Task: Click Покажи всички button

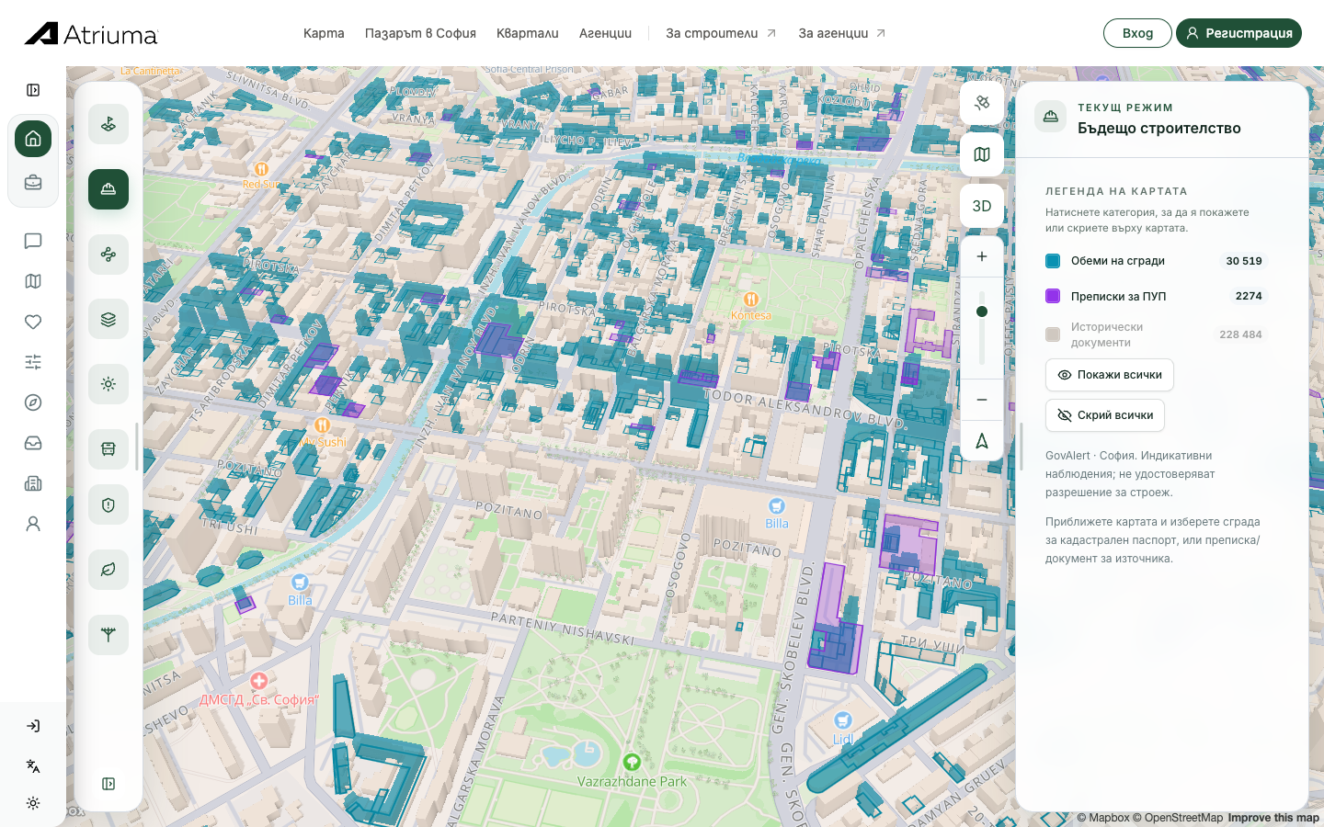Action: (x=1110, y=375)
